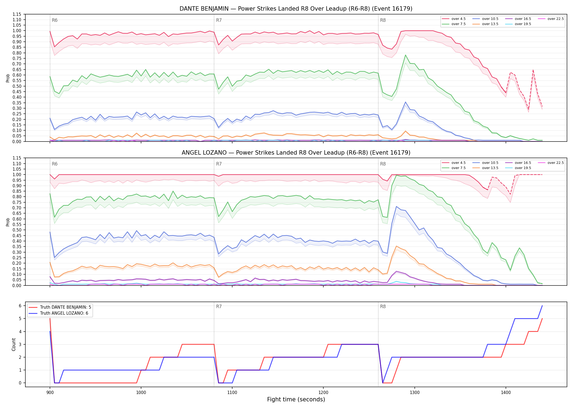
Task: Click 'Truth DANTE BENJAMIN: 5' legend entry
Action: click(x=60, y=307)
